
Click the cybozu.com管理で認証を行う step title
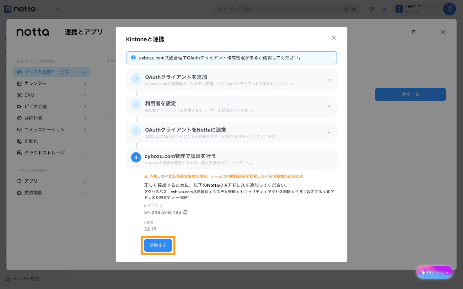(180, 156)
